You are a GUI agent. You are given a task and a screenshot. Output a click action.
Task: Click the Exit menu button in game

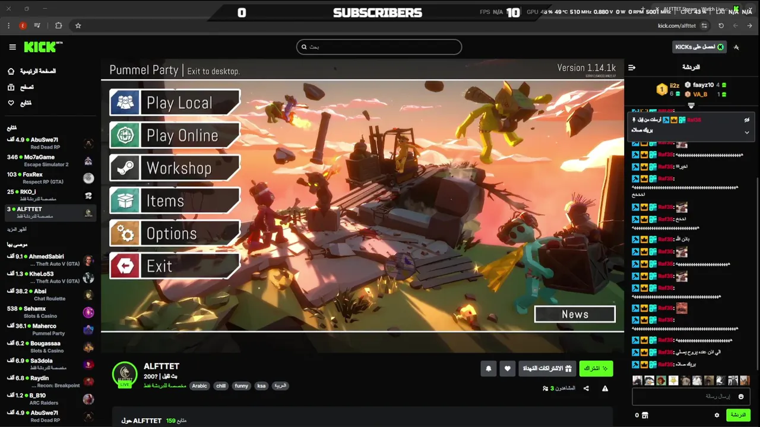[175, 266]
